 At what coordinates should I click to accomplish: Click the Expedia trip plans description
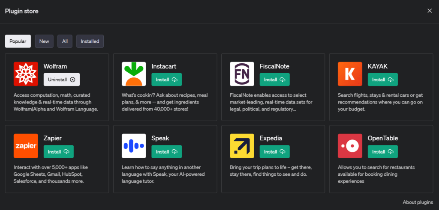(x=271, y=171)
